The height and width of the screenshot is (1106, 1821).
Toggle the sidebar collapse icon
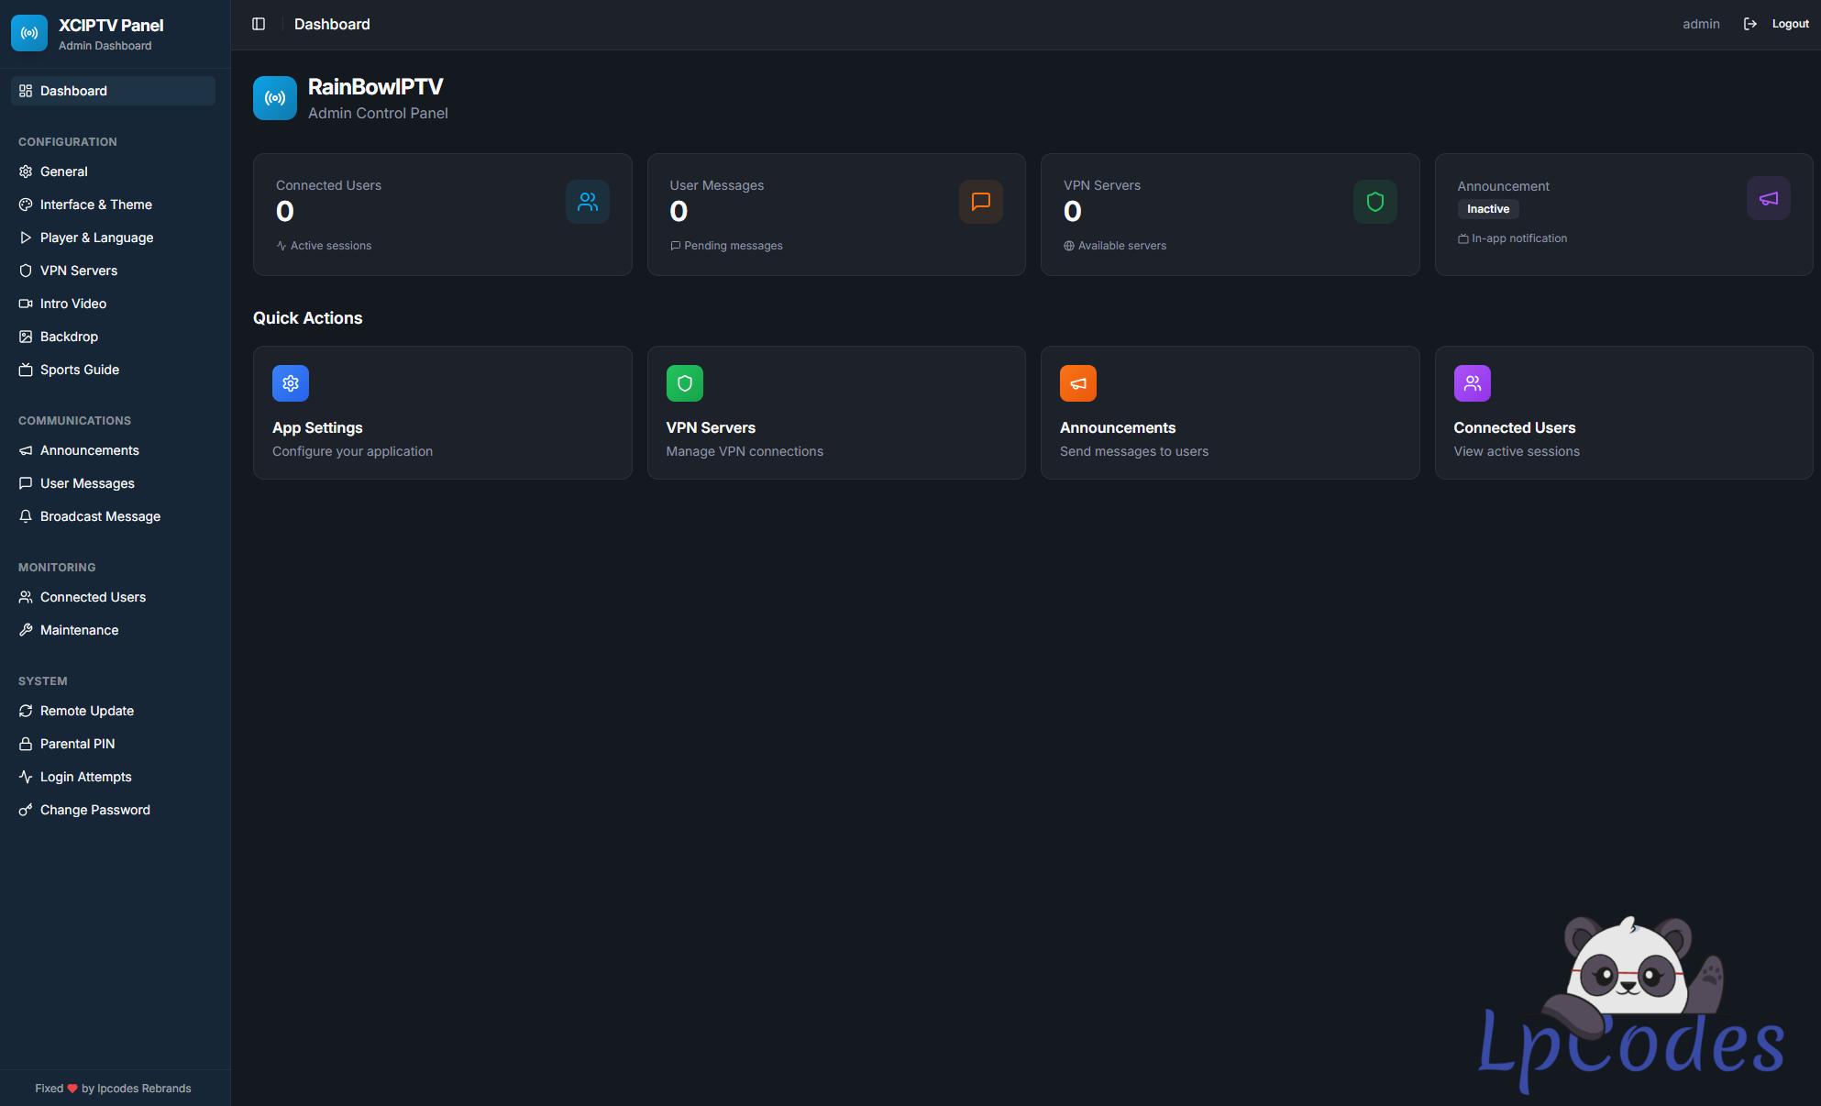coord(259,24)
